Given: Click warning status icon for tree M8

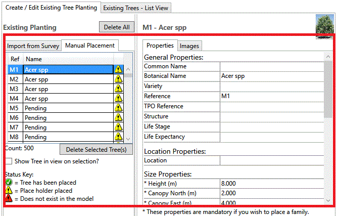Looking at the screenshot, I should (x=118, y=137).
